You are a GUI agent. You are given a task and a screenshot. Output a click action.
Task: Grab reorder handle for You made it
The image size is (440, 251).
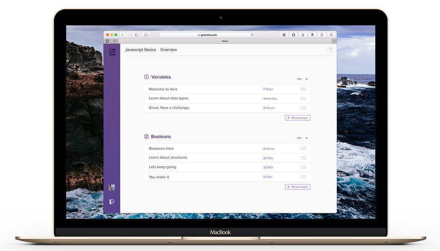(303, 177)
